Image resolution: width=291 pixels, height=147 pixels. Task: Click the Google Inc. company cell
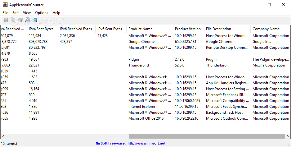(262, 42)
